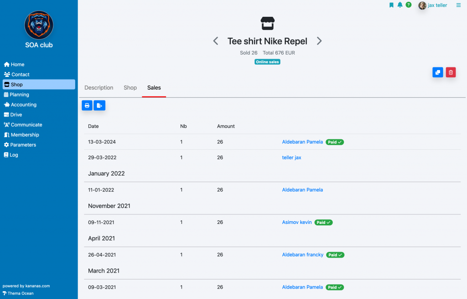
Task: Export the sales list
Action: (99, 106)
